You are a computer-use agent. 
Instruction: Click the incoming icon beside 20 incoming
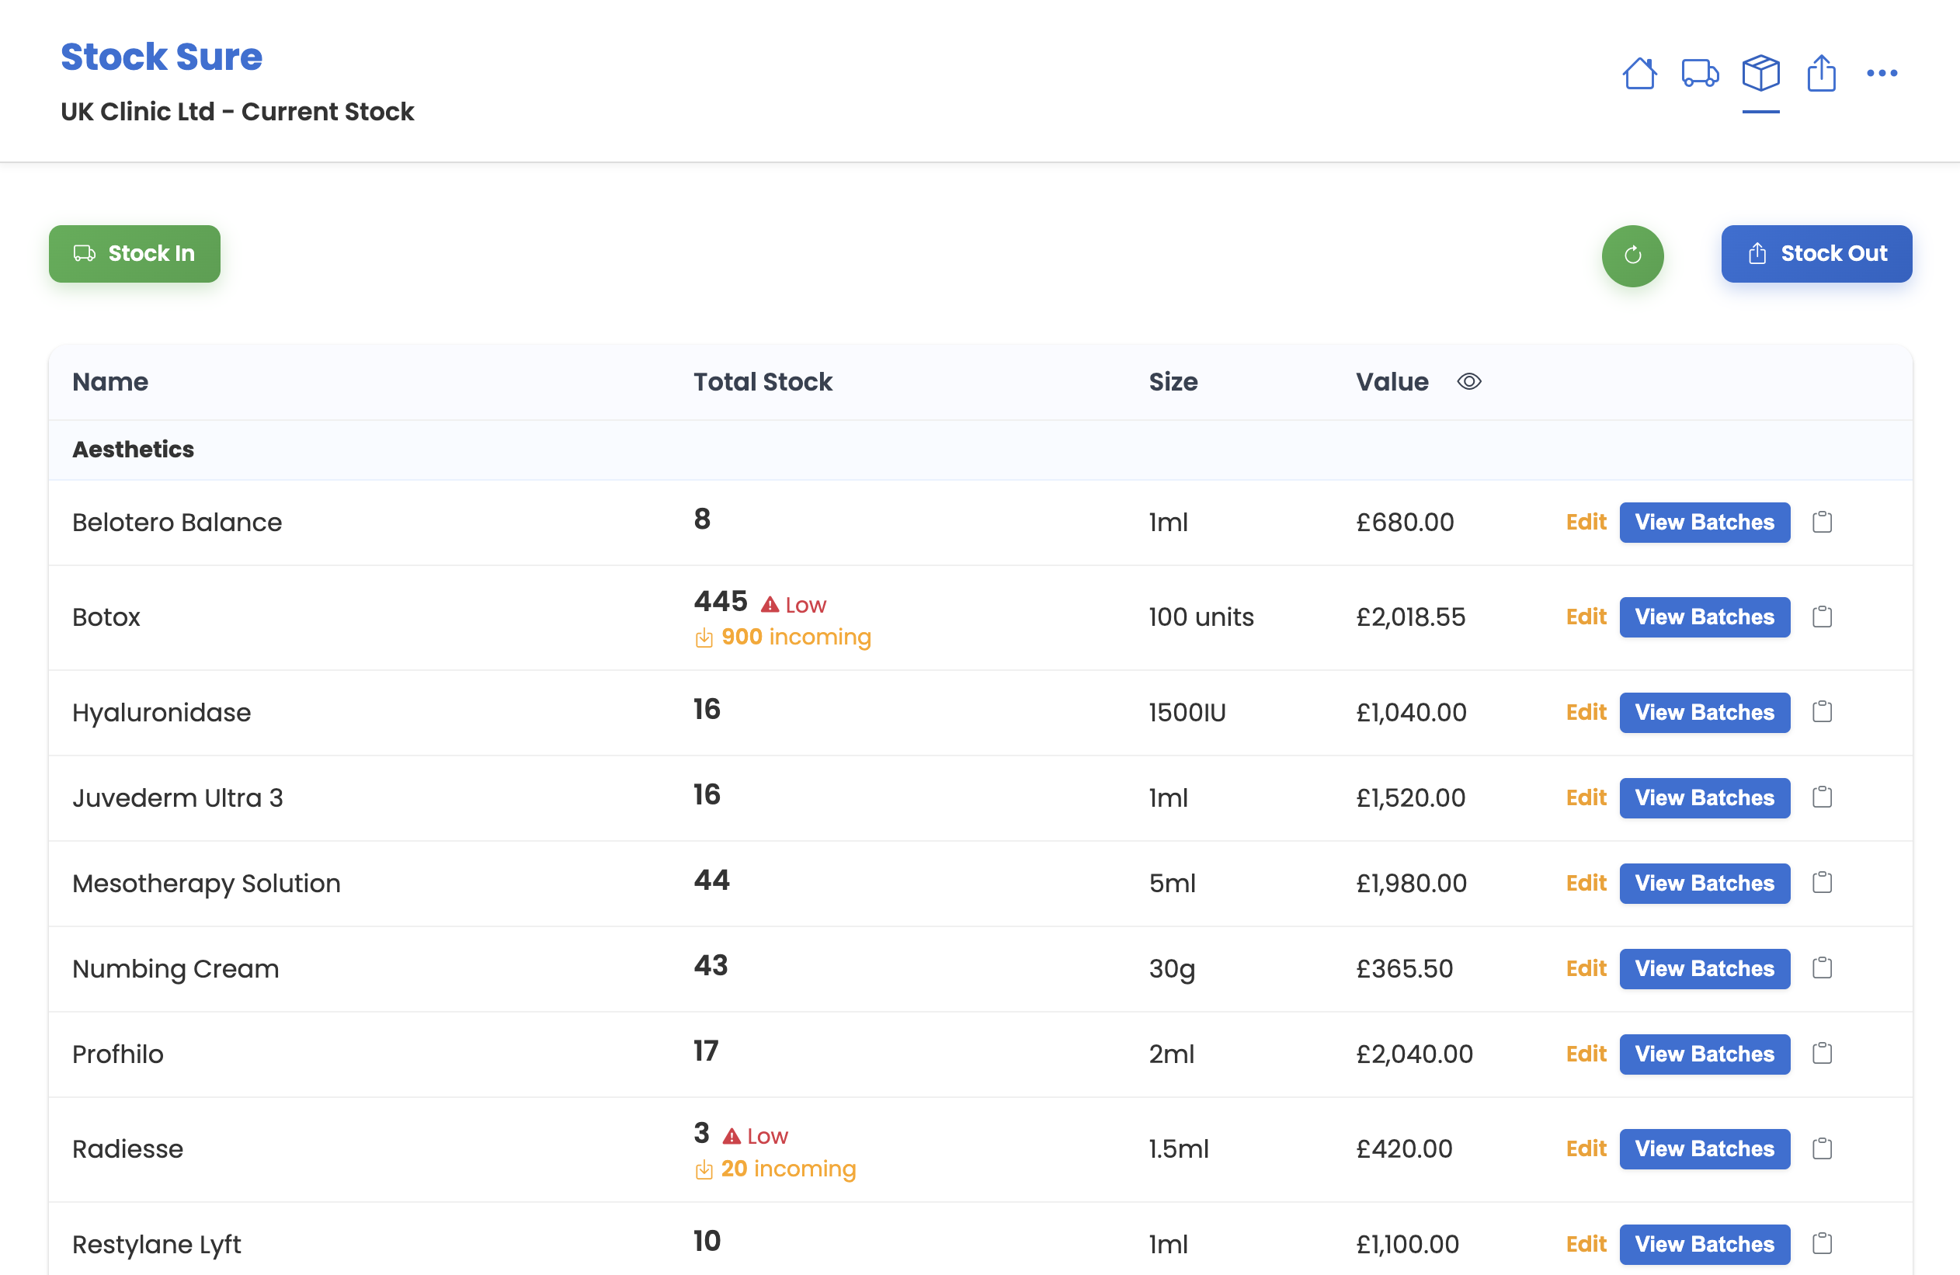704,1170
